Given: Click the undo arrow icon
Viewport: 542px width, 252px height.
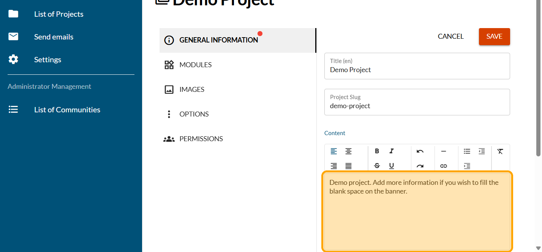Looking at the screenshot, I should tap(420, 151).
